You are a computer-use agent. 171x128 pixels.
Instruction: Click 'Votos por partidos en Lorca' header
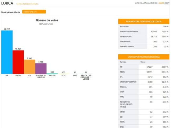click(144, 57)
